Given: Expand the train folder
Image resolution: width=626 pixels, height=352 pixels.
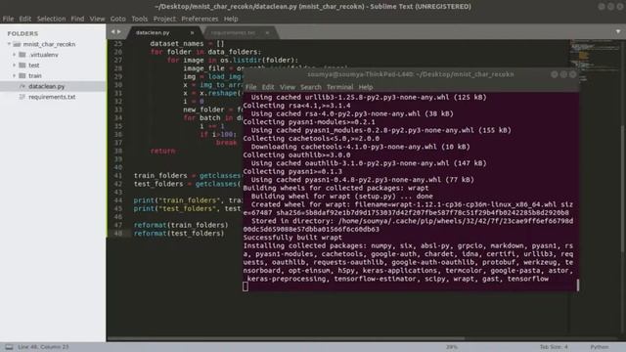Looking at the screenshot, I should click(15, 75).
